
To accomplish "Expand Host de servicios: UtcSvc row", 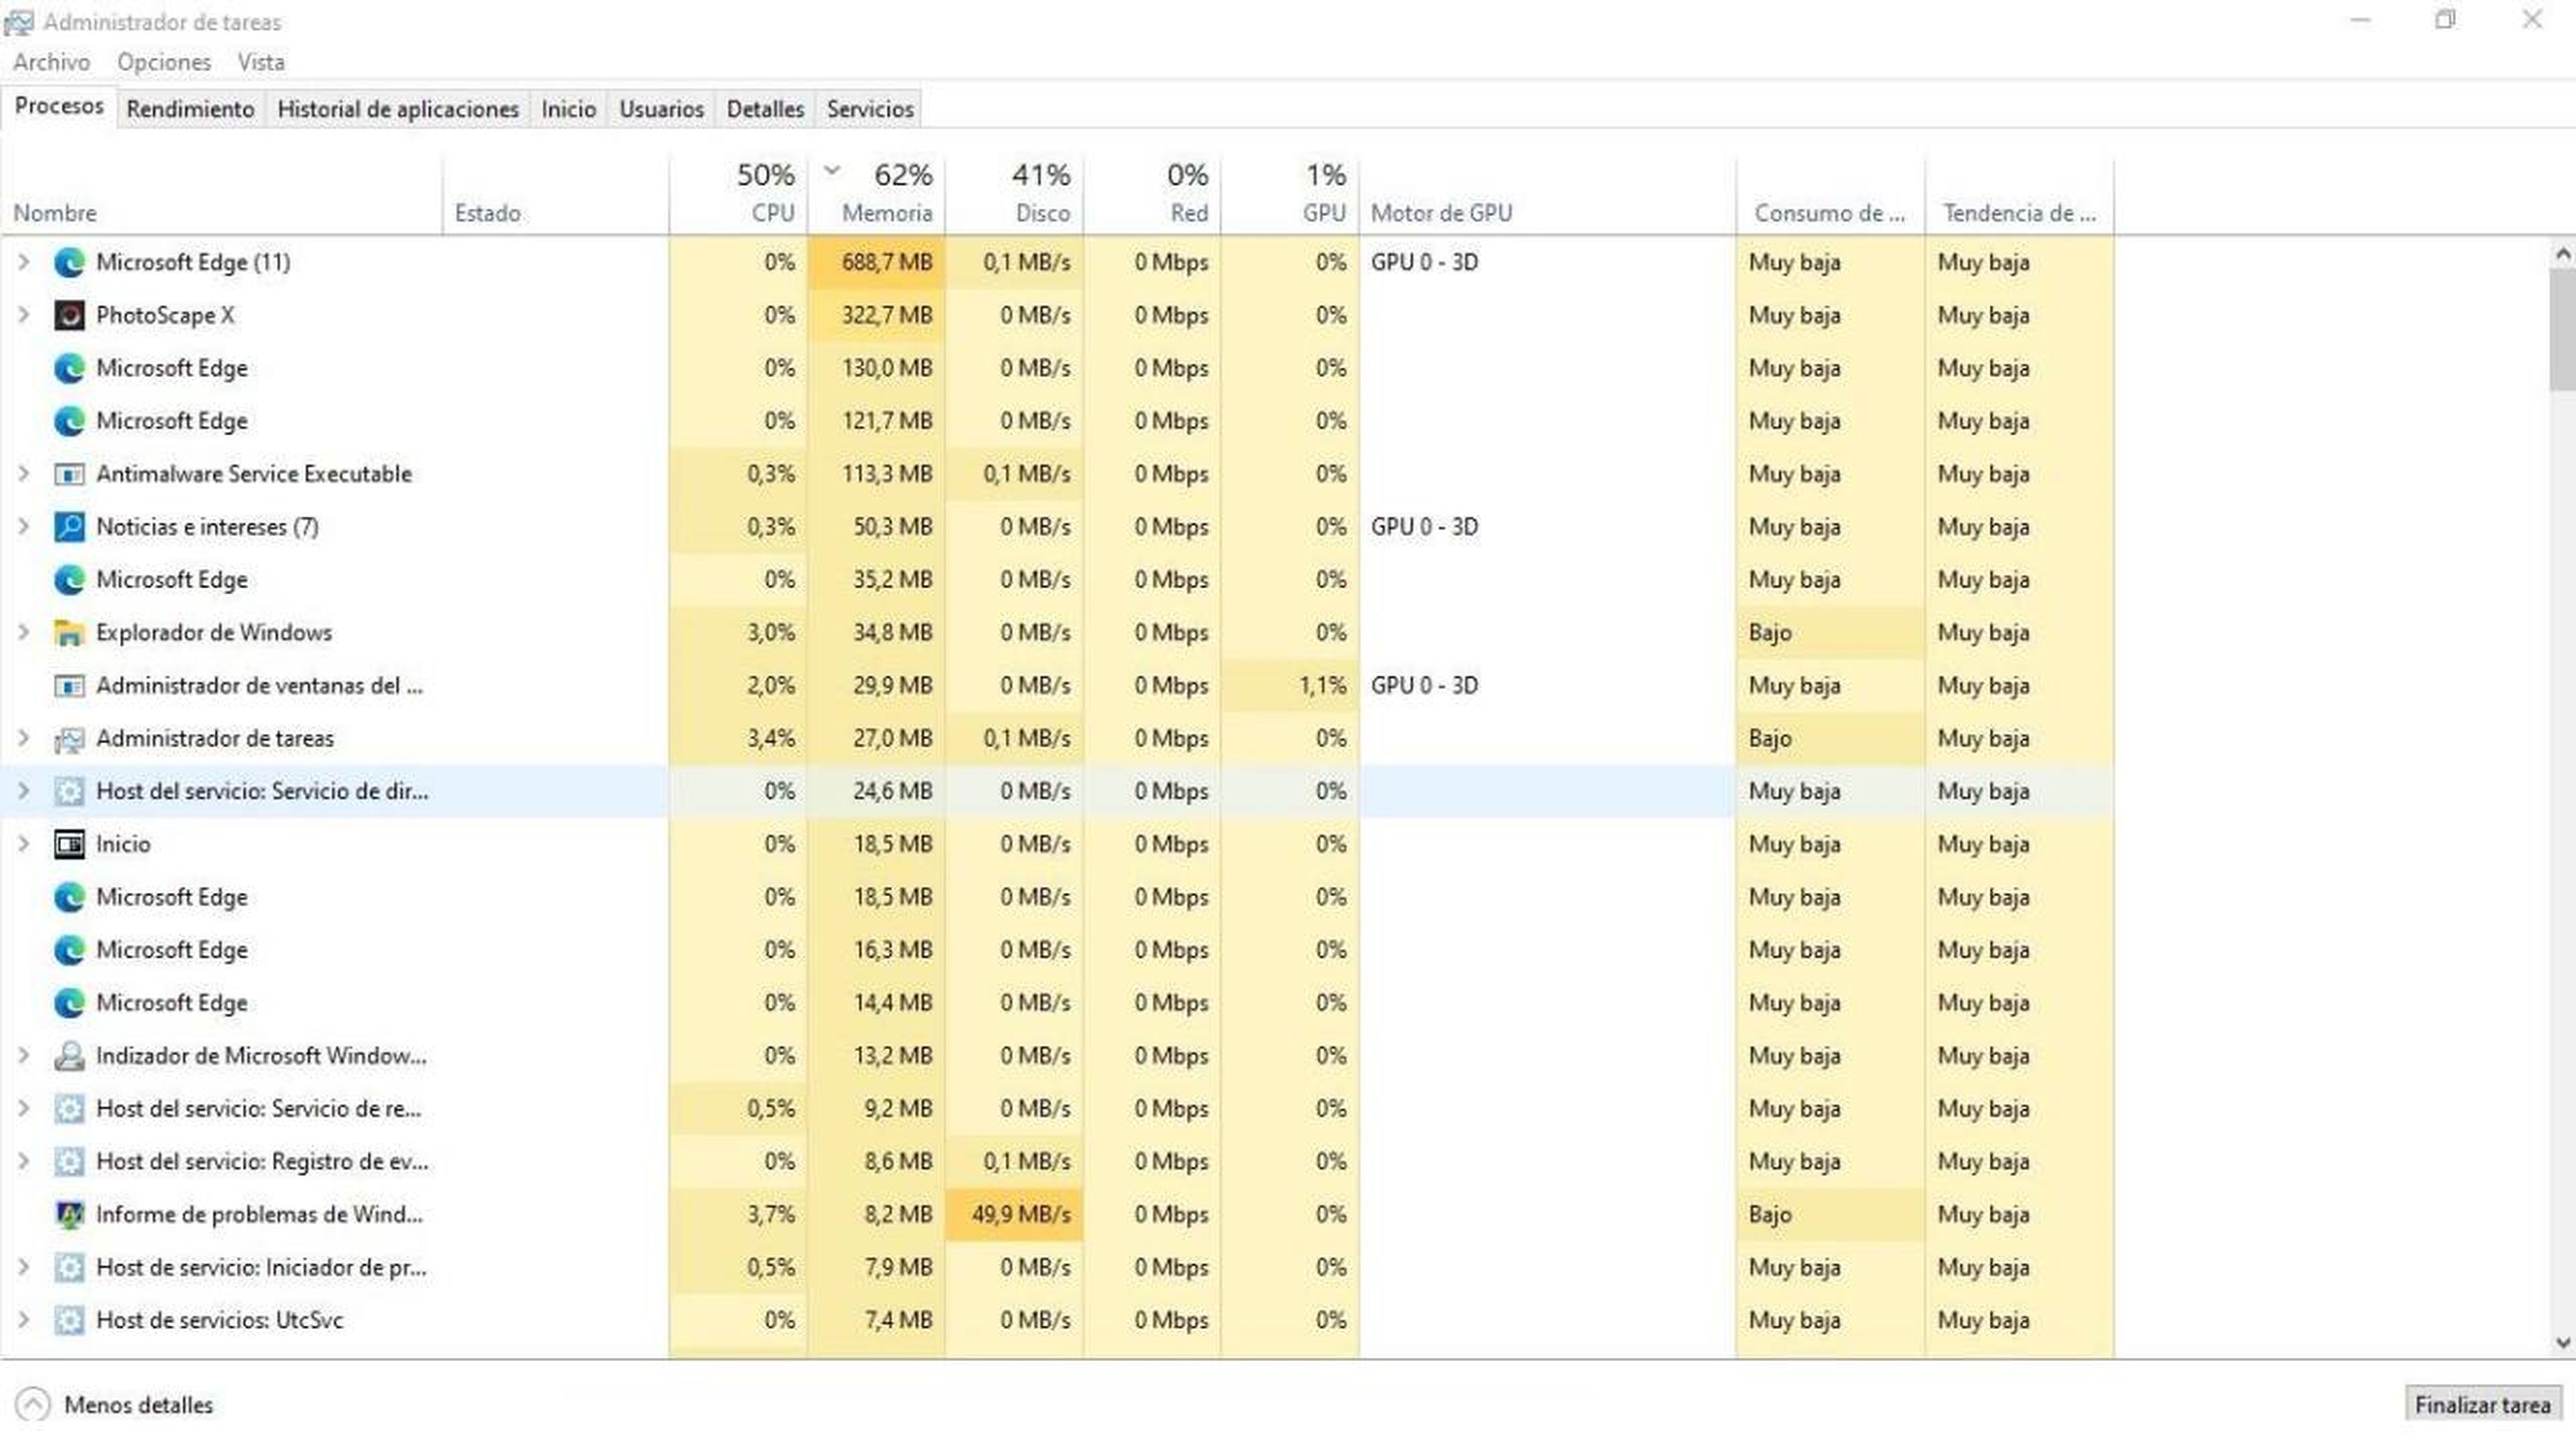I will pos(23,1321).
